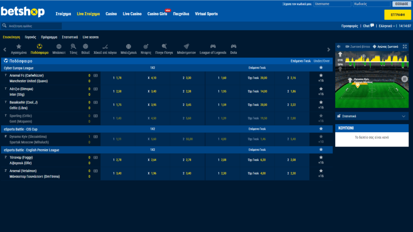Select the Football (Ποδόσφαιρο) sport icon
The height and width of the screenshot is (232, 413).
[40, 47]
